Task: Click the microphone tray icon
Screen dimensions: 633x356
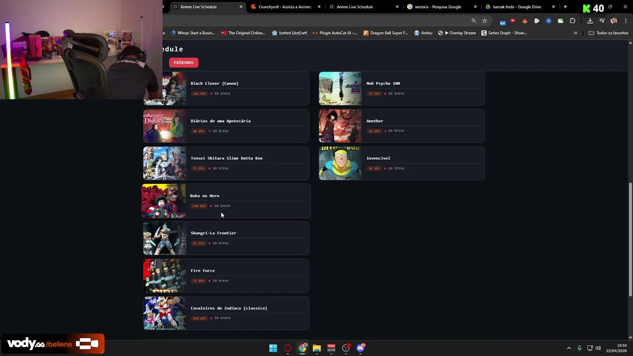Action: 580,348
